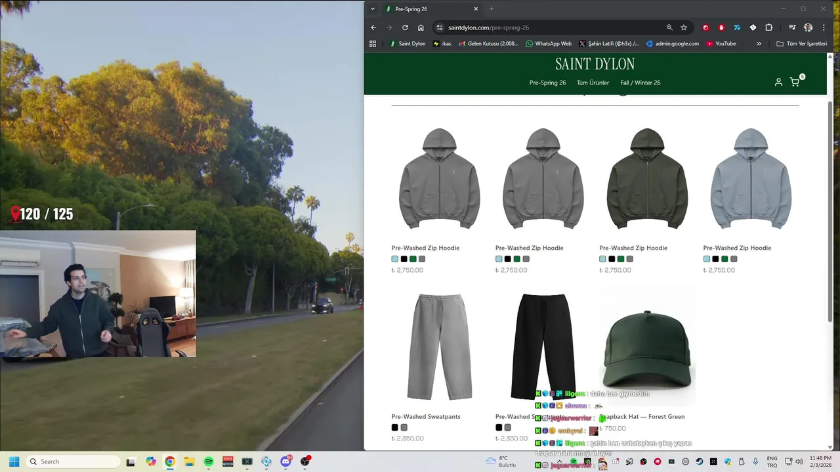Image resolution: width=840 pixels, height=472 pixels.
Task: Select green swatch on third Zip Hoodie
Action: tap(621, 259)
